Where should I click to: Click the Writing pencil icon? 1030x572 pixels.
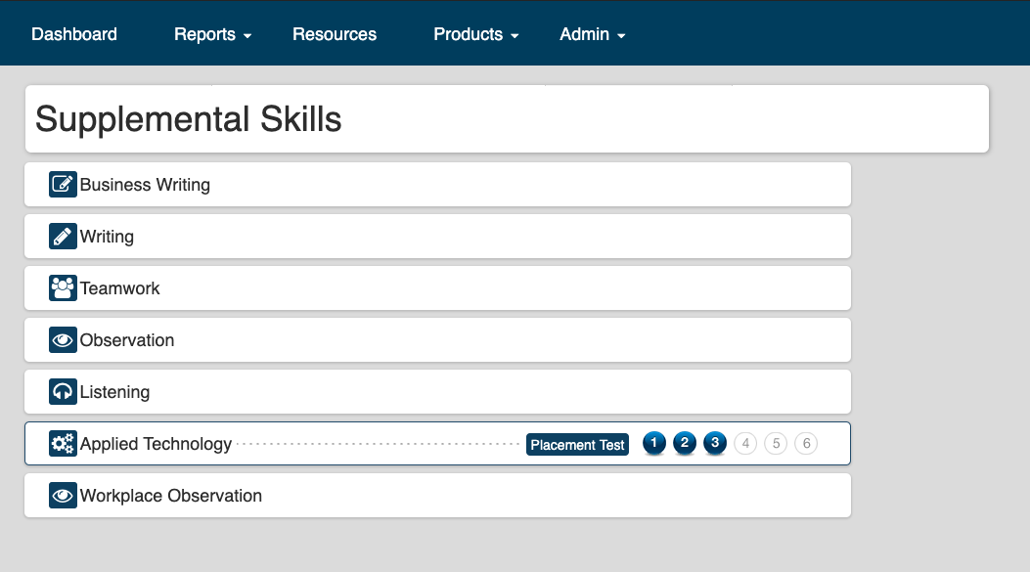click(x=63, y=237)
